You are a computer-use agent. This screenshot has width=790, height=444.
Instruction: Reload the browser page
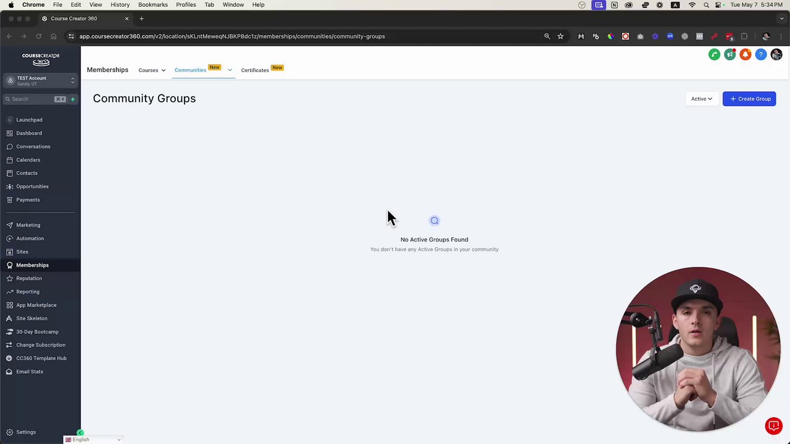point(38,36)
